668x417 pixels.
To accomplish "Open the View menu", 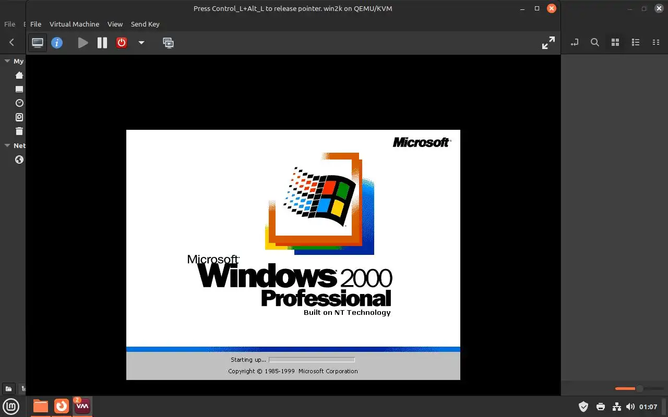I will [x=115, y=24].
